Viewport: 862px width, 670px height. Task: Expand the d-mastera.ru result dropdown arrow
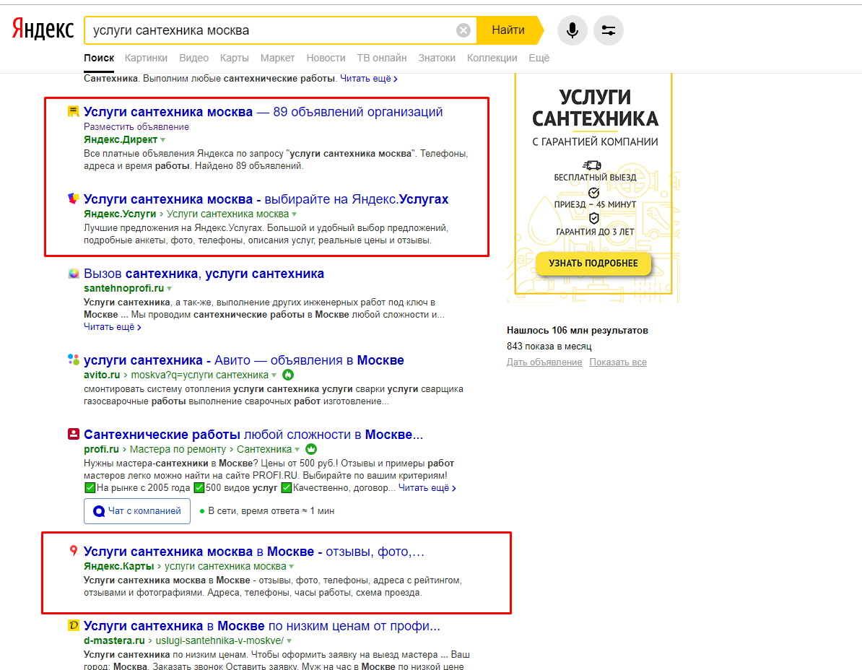(x=289, y=641)
